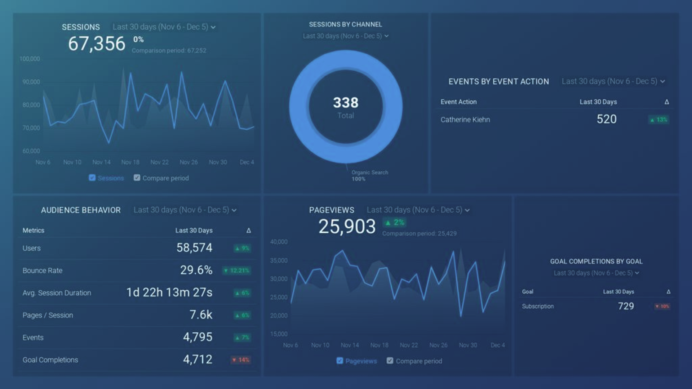The width and height of the screenshot is (692, 389).
Task: Click the Sessions value 67,356
Action: (97, 44)
